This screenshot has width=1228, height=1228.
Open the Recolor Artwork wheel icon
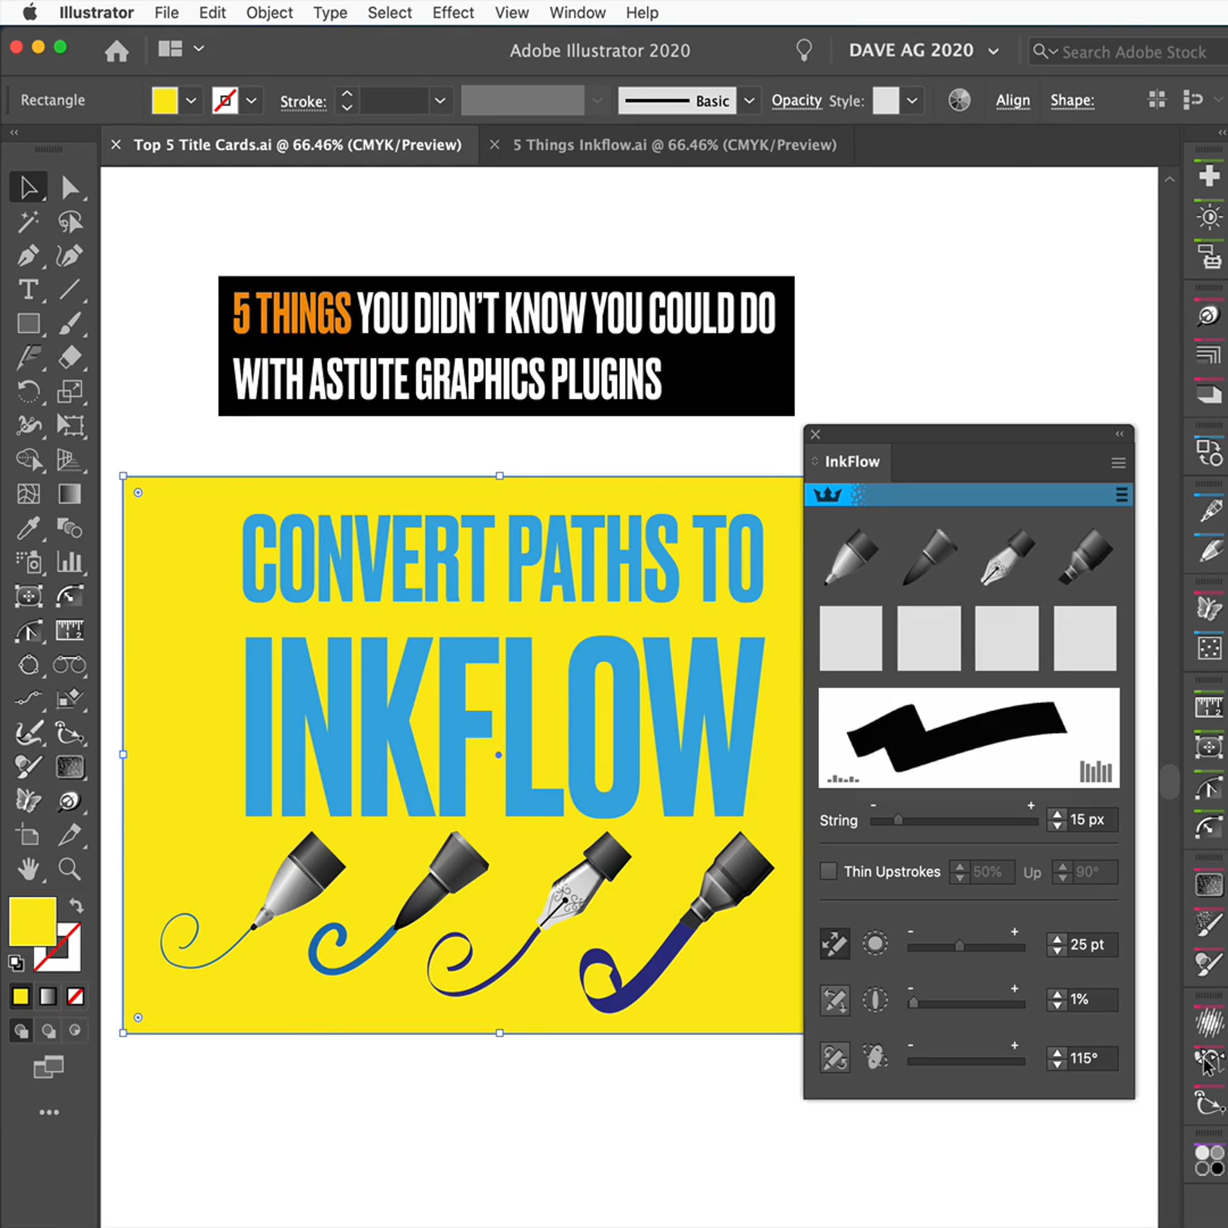click(959, 100)
